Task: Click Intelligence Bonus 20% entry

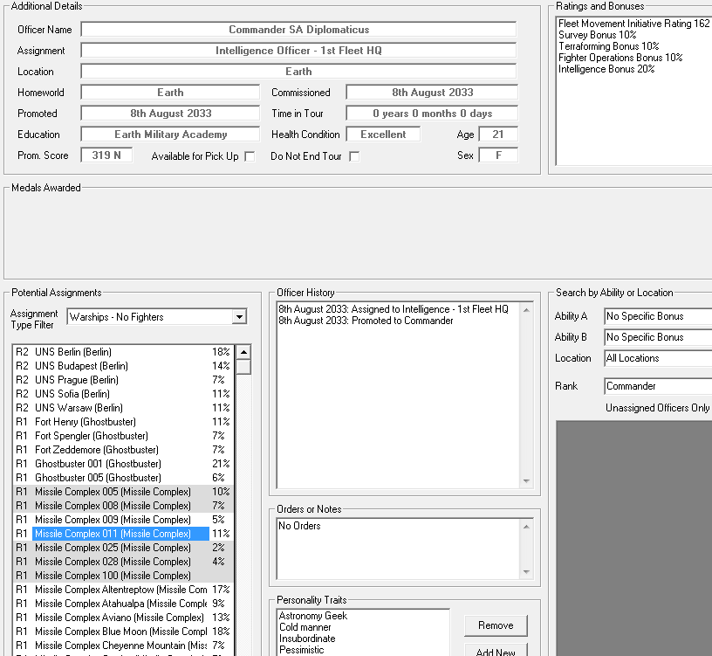Action: 606,69
